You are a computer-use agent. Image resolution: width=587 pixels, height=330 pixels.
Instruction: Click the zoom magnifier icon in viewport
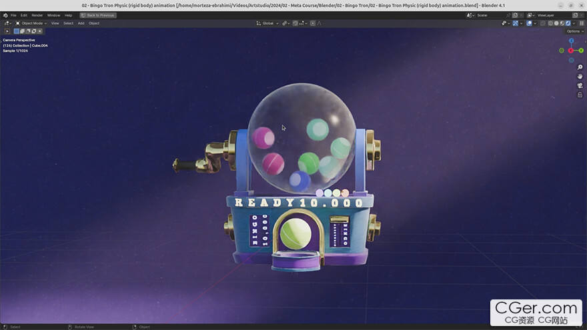point(580,67)
